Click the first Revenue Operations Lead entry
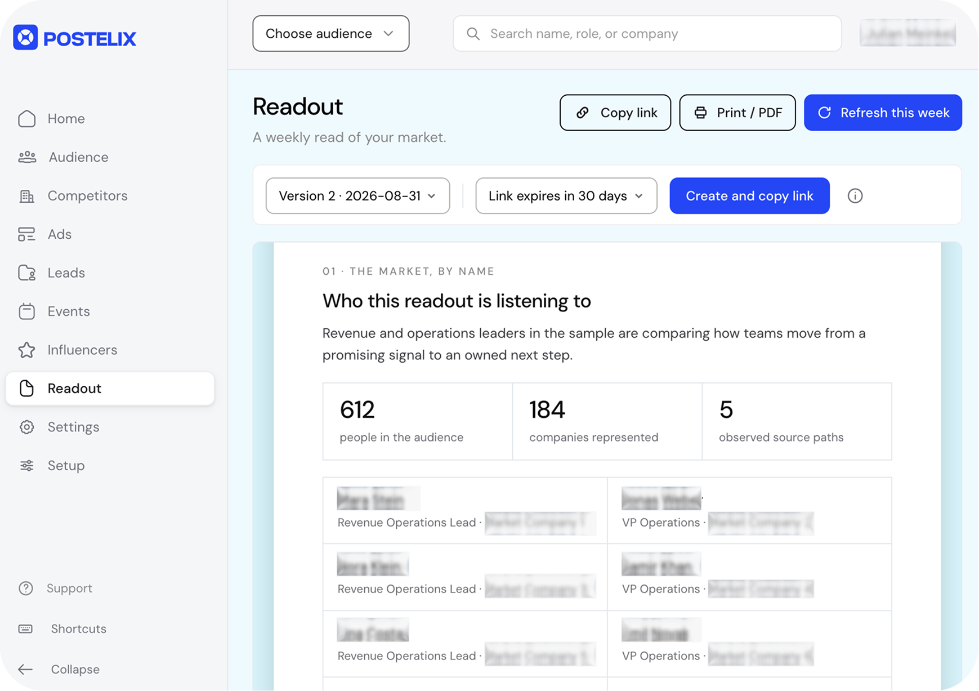Screen dimensions: 979x691 (x=465, y=511)
